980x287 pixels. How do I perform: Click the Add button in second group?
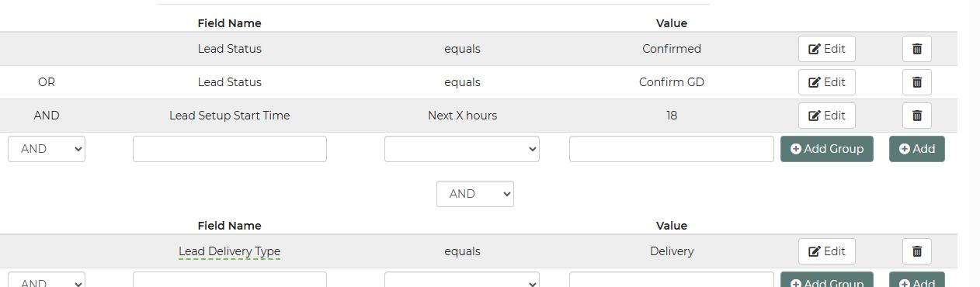[x=917, y=279]
